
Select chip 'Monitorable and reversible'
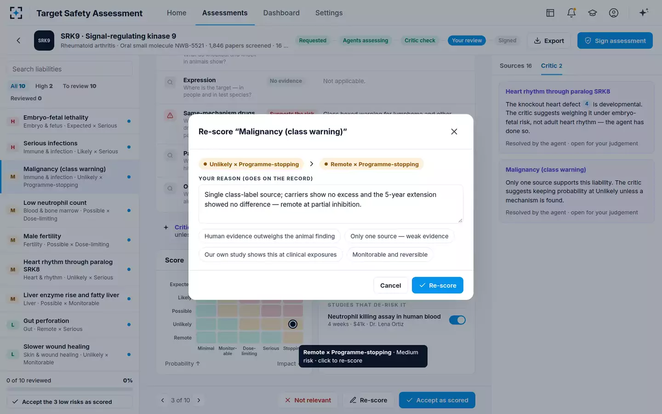(x=390, y=254)
